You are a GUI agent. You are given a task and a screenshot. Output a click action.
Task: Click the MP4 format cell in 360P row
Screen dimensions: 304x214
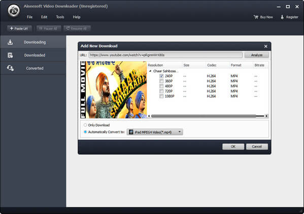click(234, 81)
